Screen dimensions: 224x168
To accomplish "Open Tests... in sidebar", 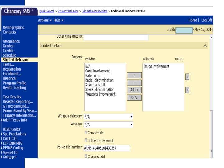I will pos(8,64).
